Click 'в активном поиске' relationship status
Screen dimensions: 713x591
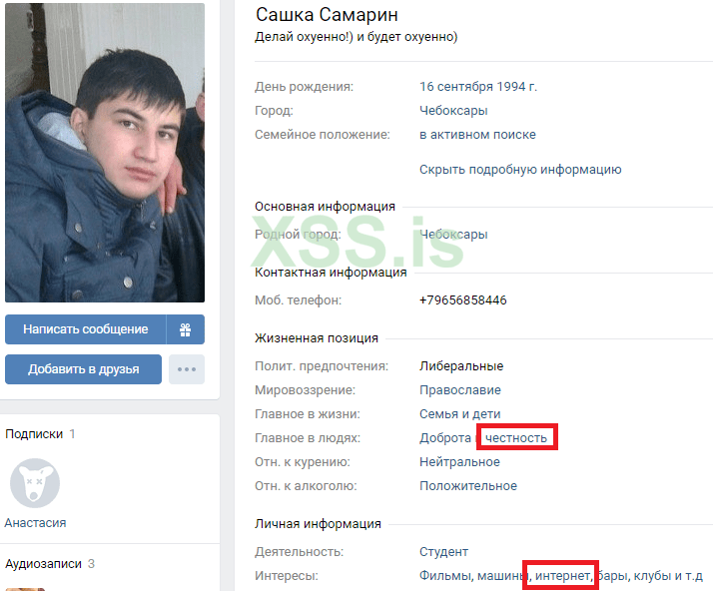click(x=477, y=135)
